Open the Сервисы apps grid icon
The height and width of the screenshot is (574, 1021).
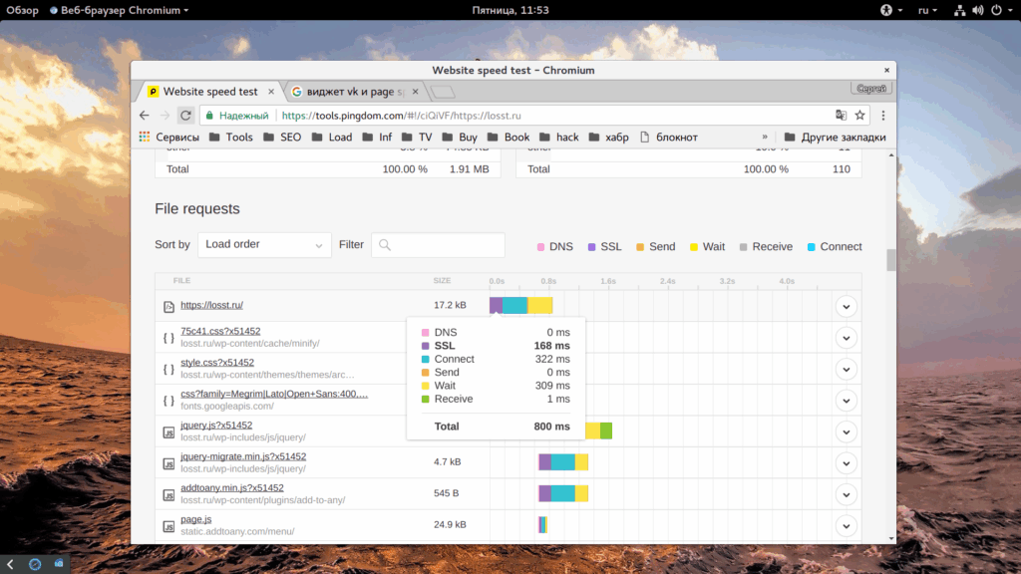145,137
